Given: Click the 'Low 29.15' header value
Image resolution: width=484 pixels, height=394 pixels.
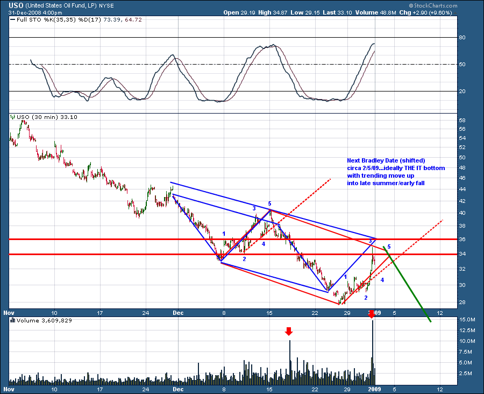Looking at the screenshot, I should tap(305, 13).
